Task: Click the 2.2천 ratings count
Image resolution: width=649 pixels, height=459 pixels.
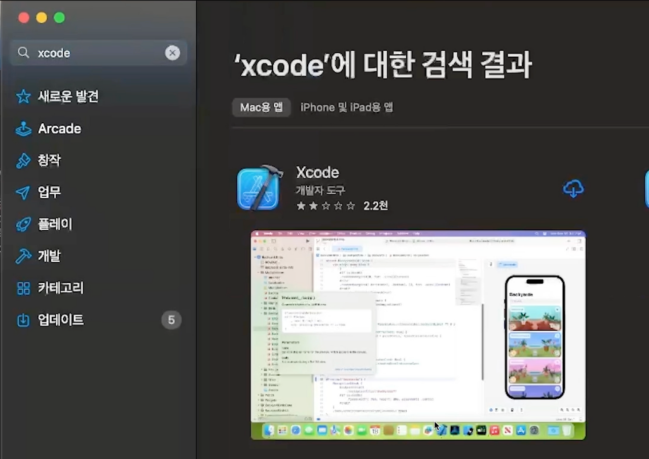Action: (x=376, y=206)
